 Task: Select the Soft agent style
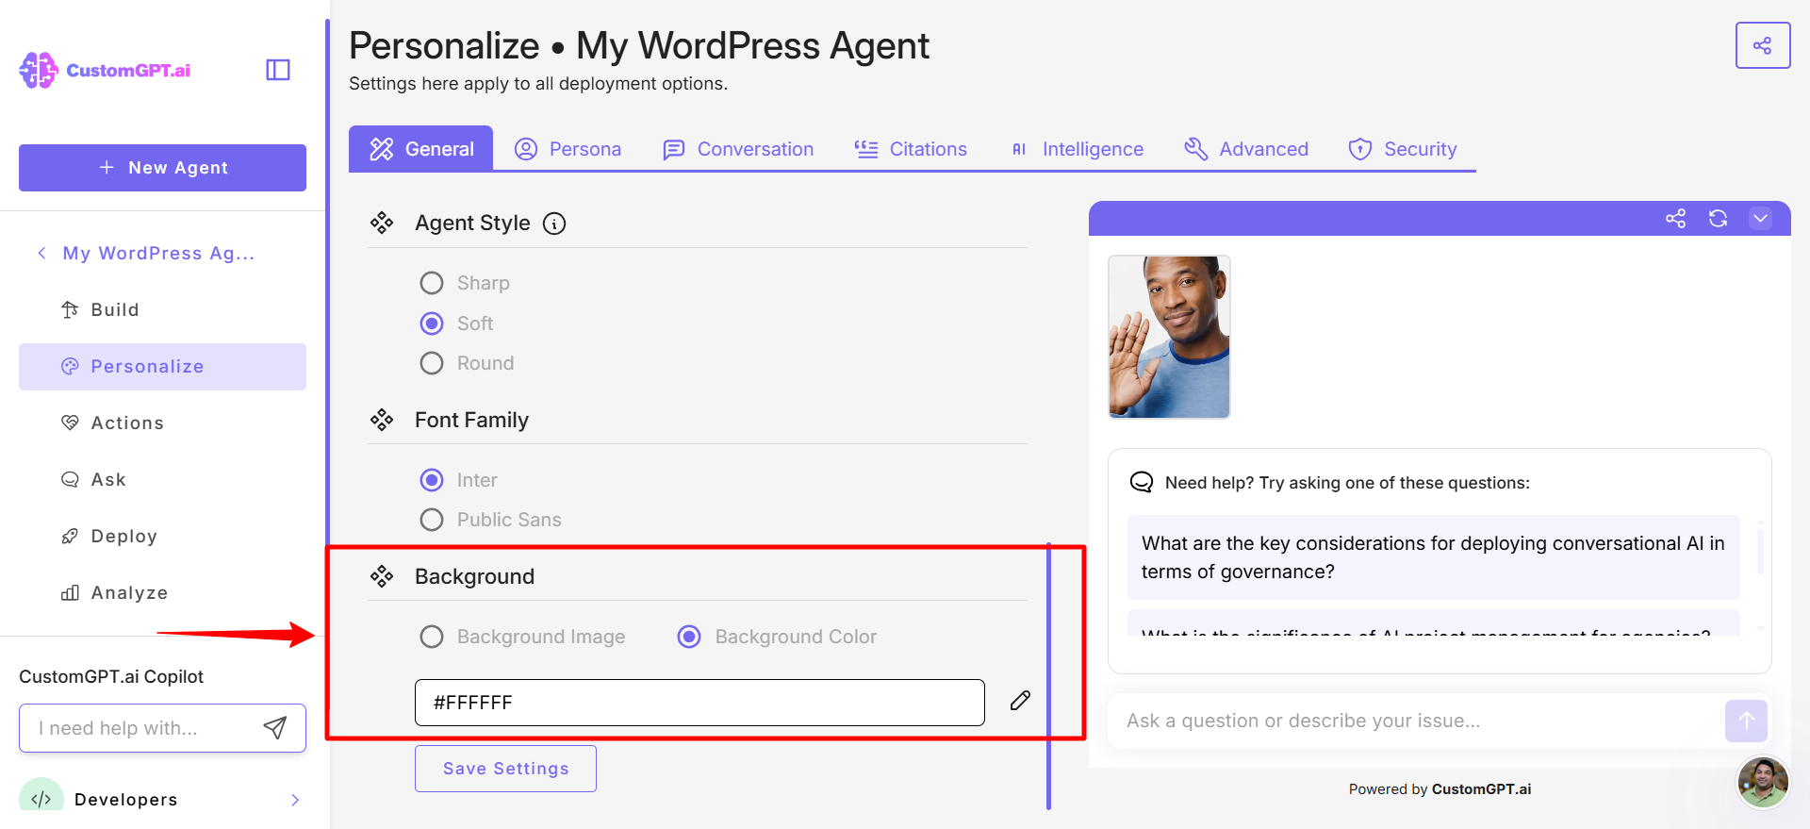432,323
